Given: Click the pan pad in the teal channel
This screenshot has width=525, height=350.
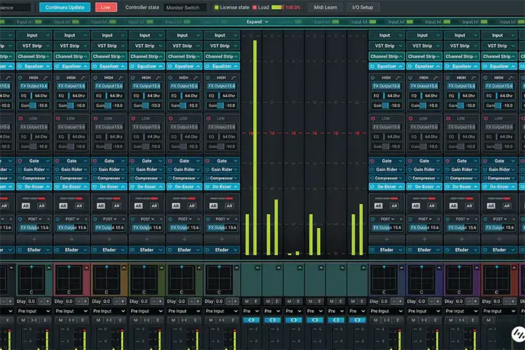Looking at the screenshot, I should pos(31,279).
